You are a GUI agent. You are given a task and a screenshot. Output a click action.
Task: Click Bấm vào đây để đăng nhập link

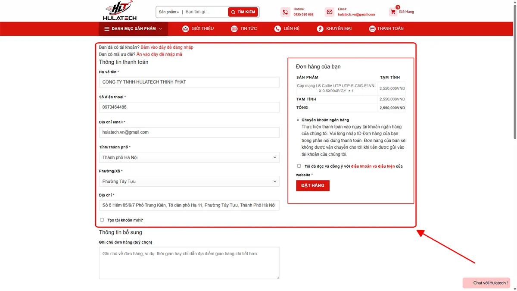tap(167, 47)
